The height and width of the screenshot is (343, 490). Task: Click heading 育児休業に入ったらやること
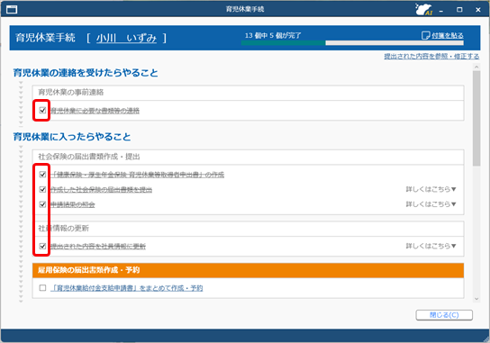tap(72, 137)
